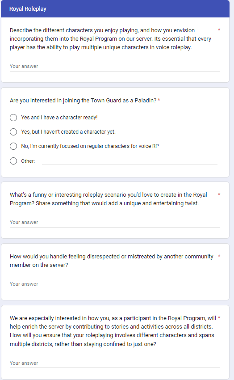
Task: Click answer field for funny roleplay scenario
Action: 115,223
